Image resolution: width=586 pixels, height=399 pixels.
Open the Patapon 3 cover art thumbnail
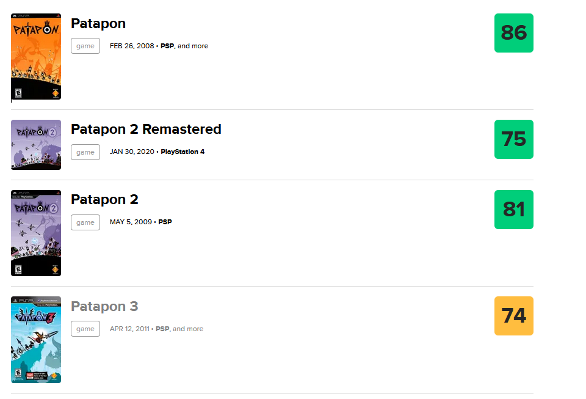tap(36, 340)
